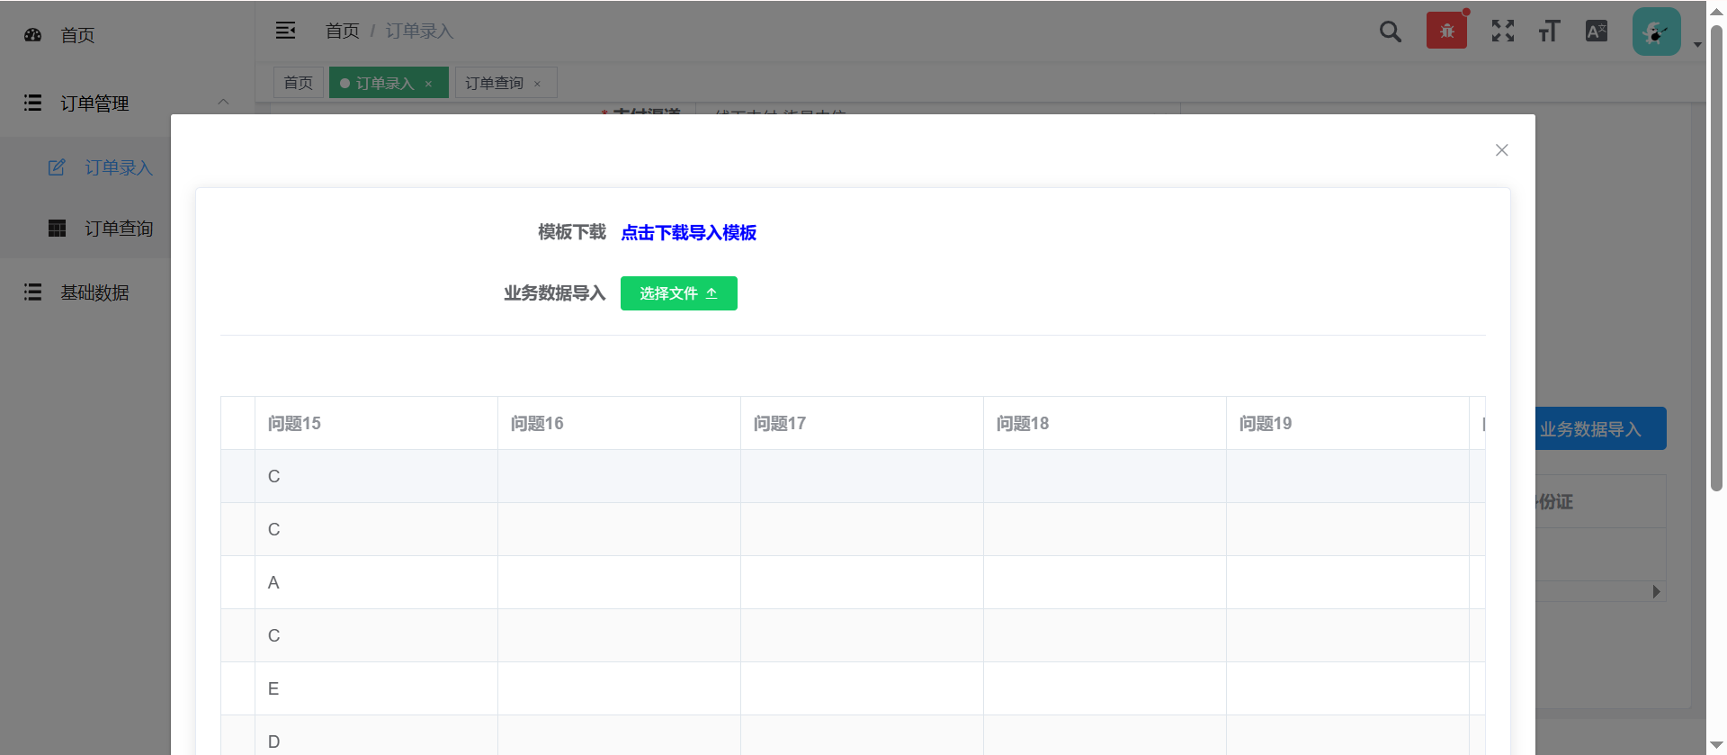Click the table icon beside 订单查询
This screenshot has width=1727, height=755.
point(57,229)
